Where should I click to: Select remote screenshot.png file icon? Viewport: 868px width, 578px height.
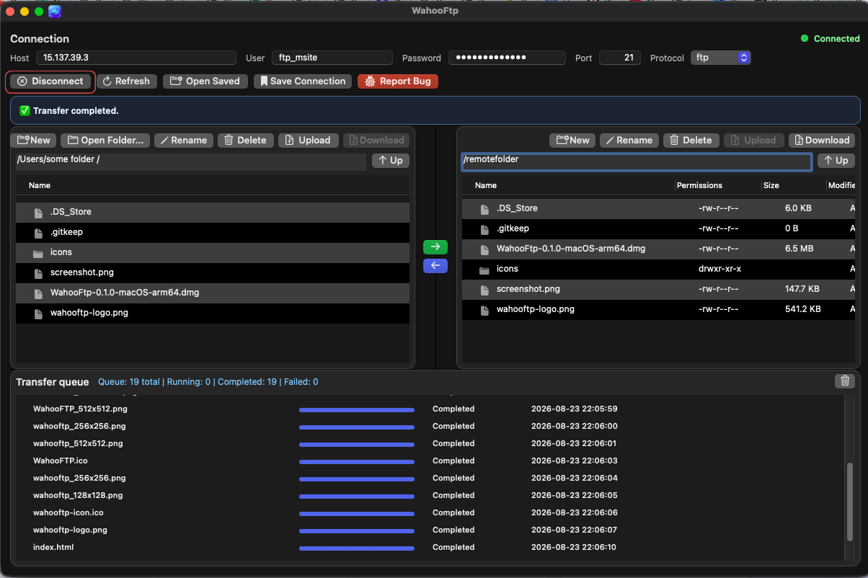[484, 289]
